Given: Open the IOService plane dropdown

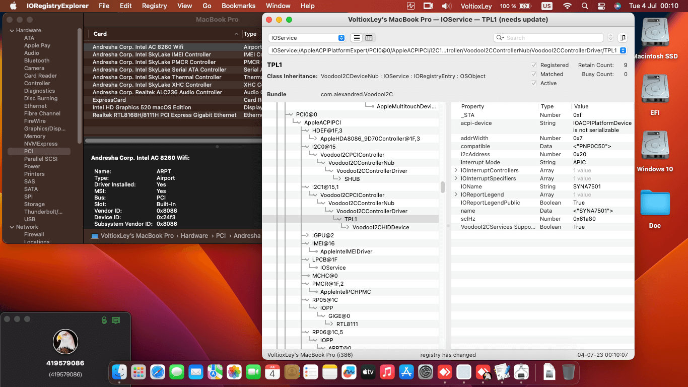Looking at the screenshot, I should coord(307,38).
